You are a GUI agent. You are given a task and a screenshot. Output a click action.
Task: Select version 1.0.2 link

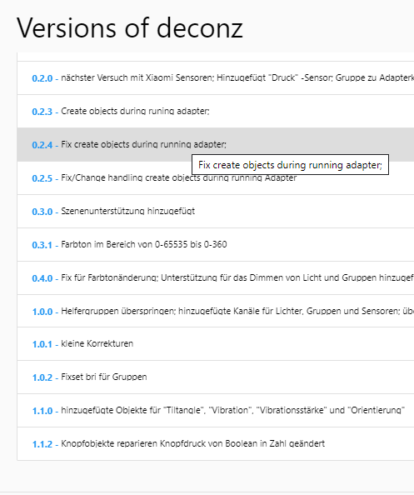[42, 377]
